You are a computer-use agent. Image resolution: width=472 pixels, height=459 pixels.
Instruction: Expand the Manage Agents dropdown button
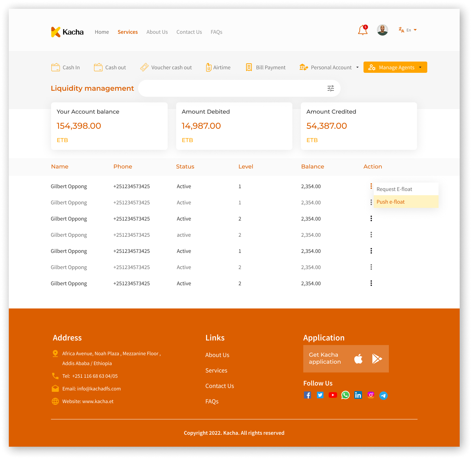tap(395, 68)
